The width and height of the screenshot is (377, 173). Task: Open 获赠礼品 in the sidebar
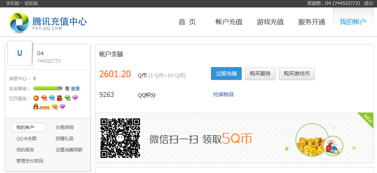[x=65, y=139]
